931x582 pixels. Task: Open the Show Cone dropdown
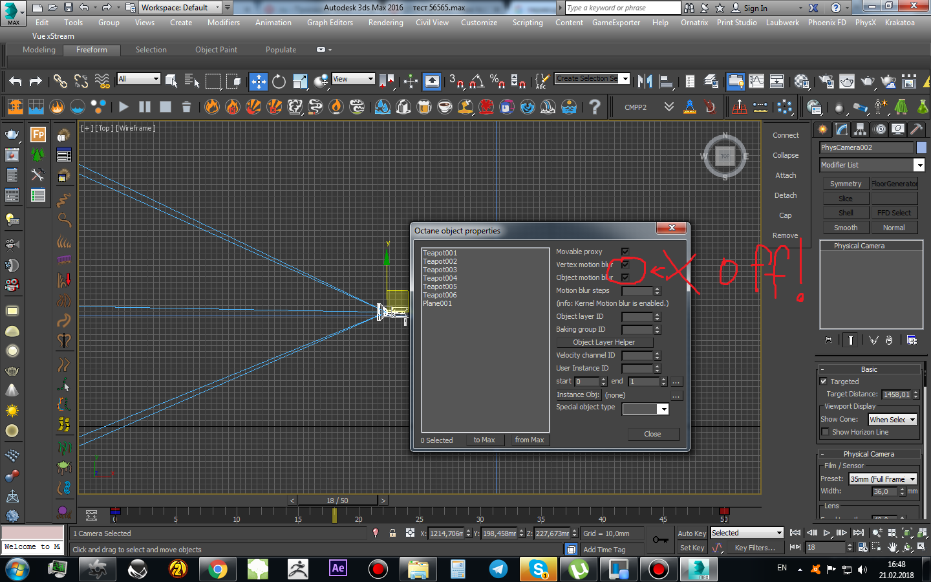click(893, 420)
